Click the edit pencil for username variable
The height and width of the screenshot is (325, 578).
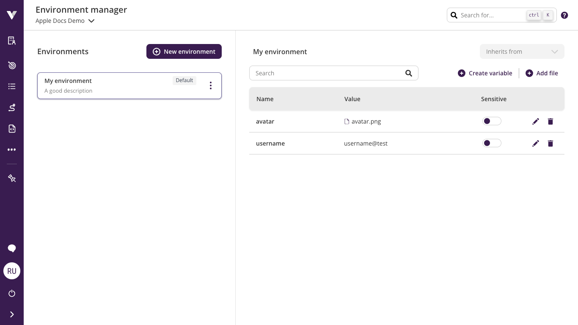(x=536, y=143)
